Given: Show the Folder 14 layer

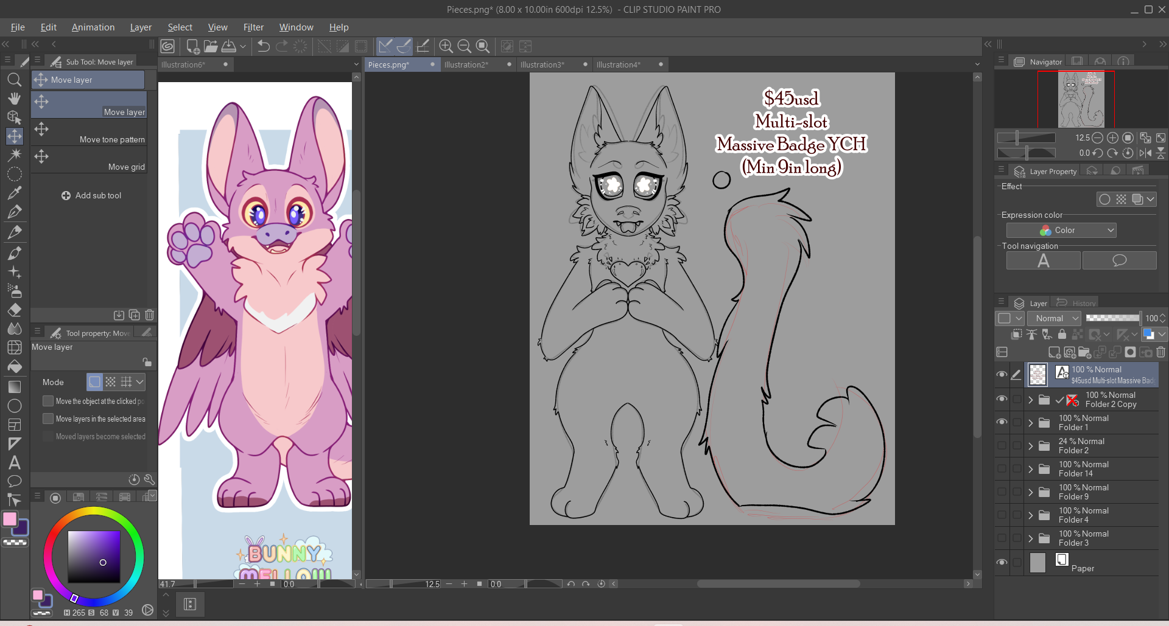Looking at the screenshot, I should point(1002,468).
